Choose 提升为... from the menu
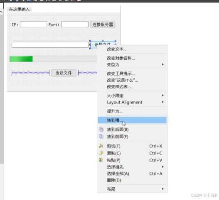This screenshot has height=200, width=219. [132, 111]
